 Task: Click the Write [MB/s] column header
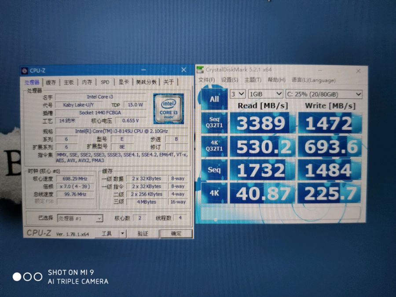(x=330, y=106)
